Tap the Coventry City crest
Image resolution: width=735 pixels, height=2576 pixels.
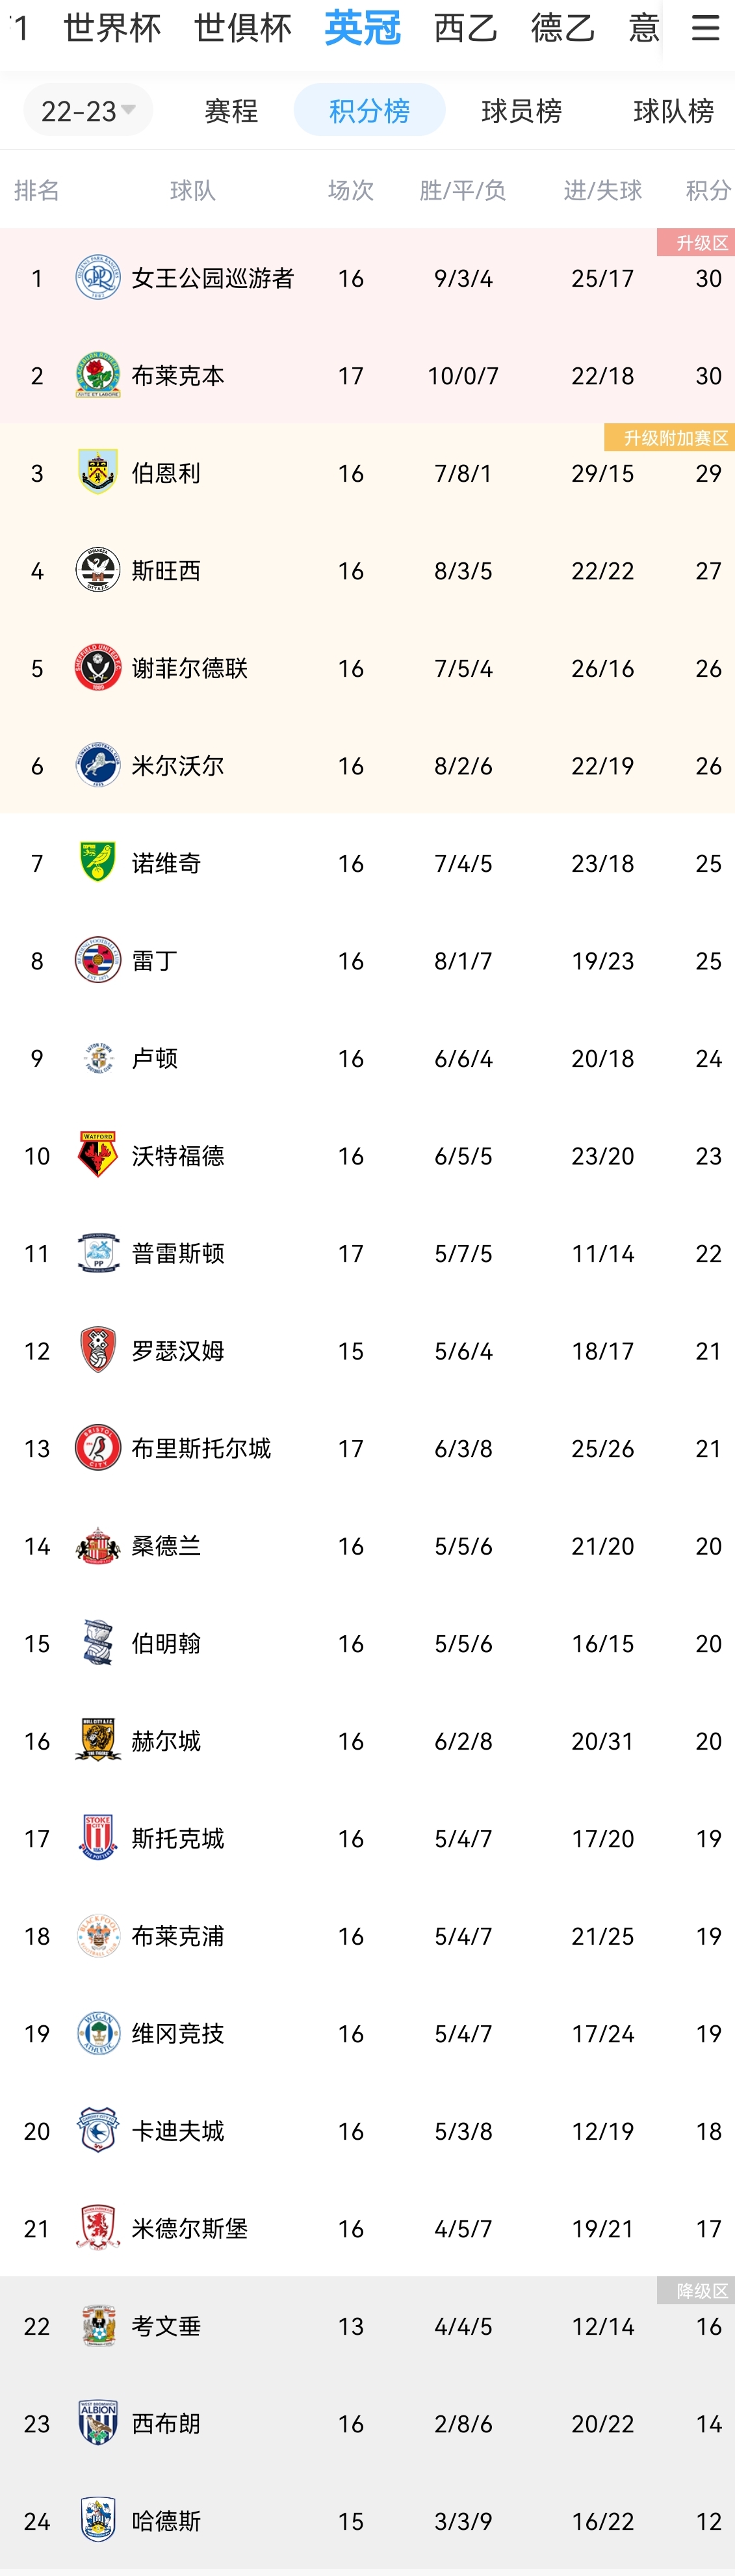pos(98,2326)
